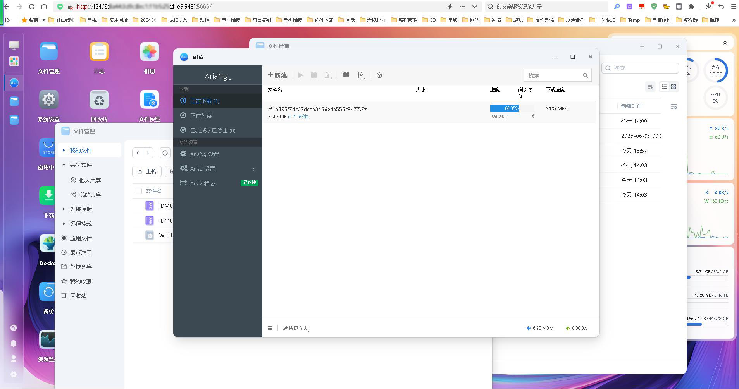Click the AriaNg title dropdown
Image resolution: width=739 pixels, height=389 pixels.
(x=218, y=76)
